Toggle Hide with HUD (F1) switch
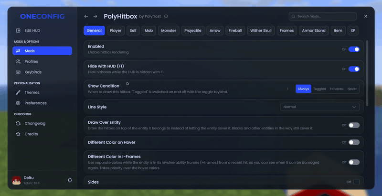Screen dimensions: 382x196 pyautogui.click(x=354, y=69)
